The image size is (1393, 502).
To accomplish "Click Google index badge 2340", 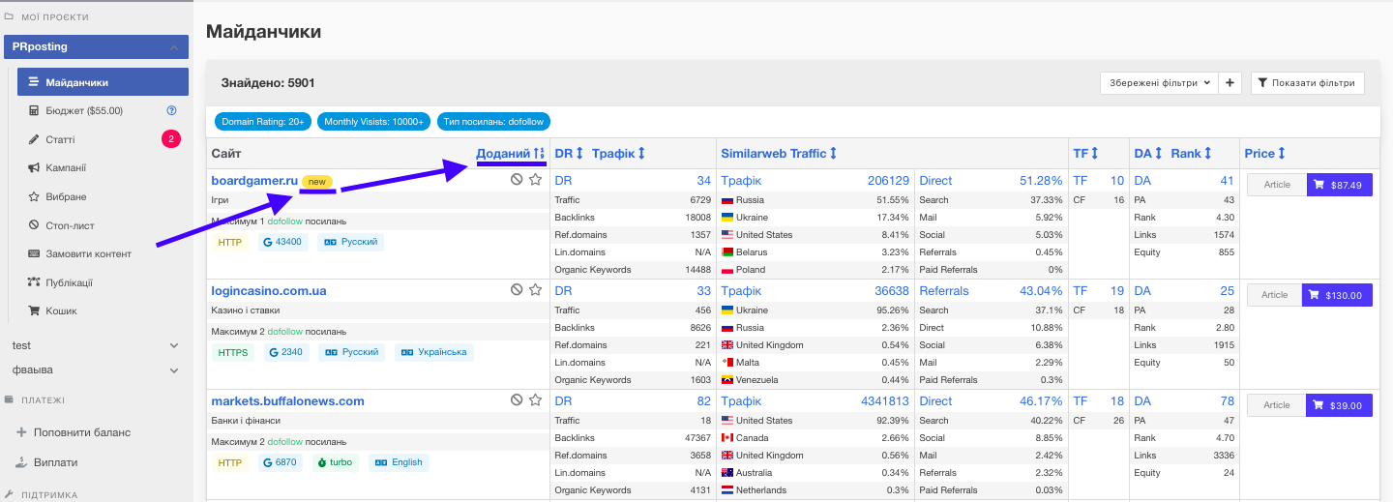I will click(x=283, y=352).
